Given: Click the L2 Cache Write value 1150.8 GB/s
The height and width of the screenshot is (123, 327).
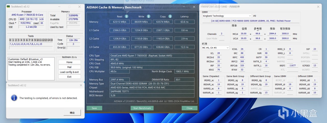Looking at the screenshot, I should [141, 39].
